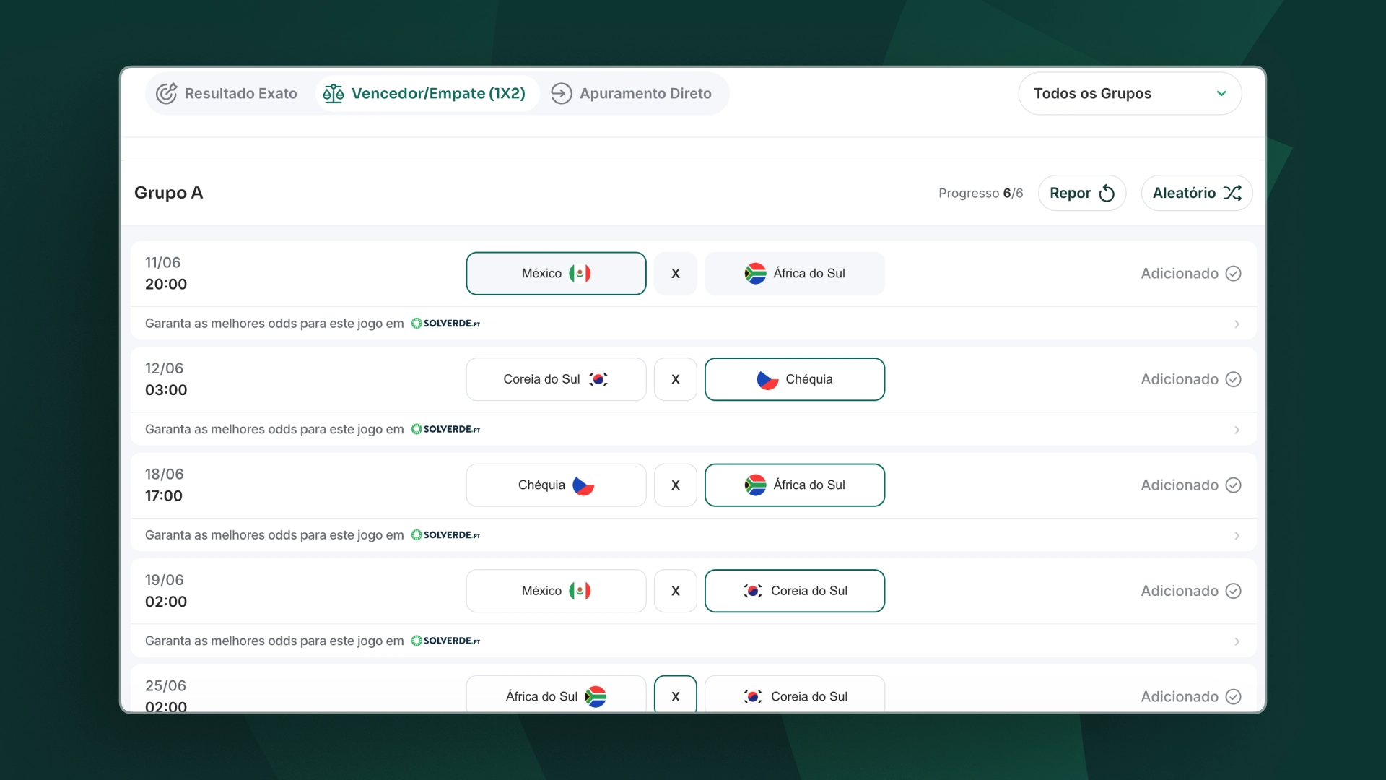Switch to the Resultado Exato tab
Viewport: 1386px width, 780px height.
click(227, 94)
